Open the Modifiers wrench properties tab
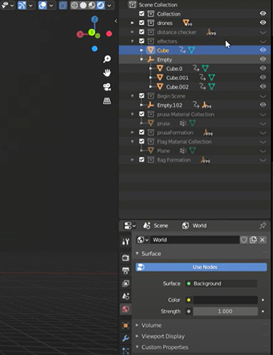Viewport: 273px width, 355px height. pos(126,339)
